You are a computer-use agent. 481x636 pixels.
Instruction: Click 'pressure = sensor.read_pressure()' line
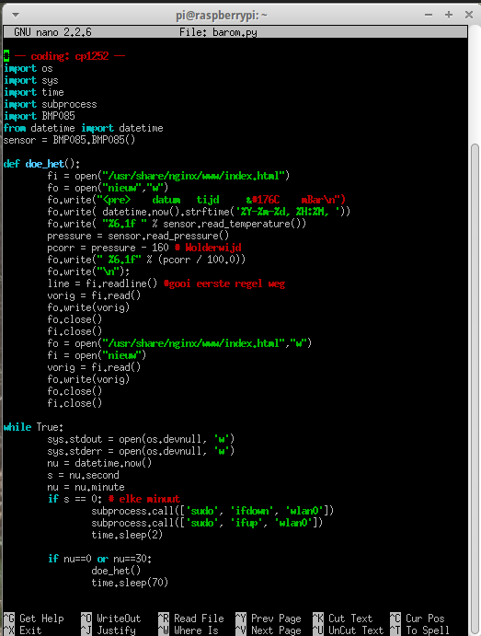pyautogui.click(x=138, y=236)
